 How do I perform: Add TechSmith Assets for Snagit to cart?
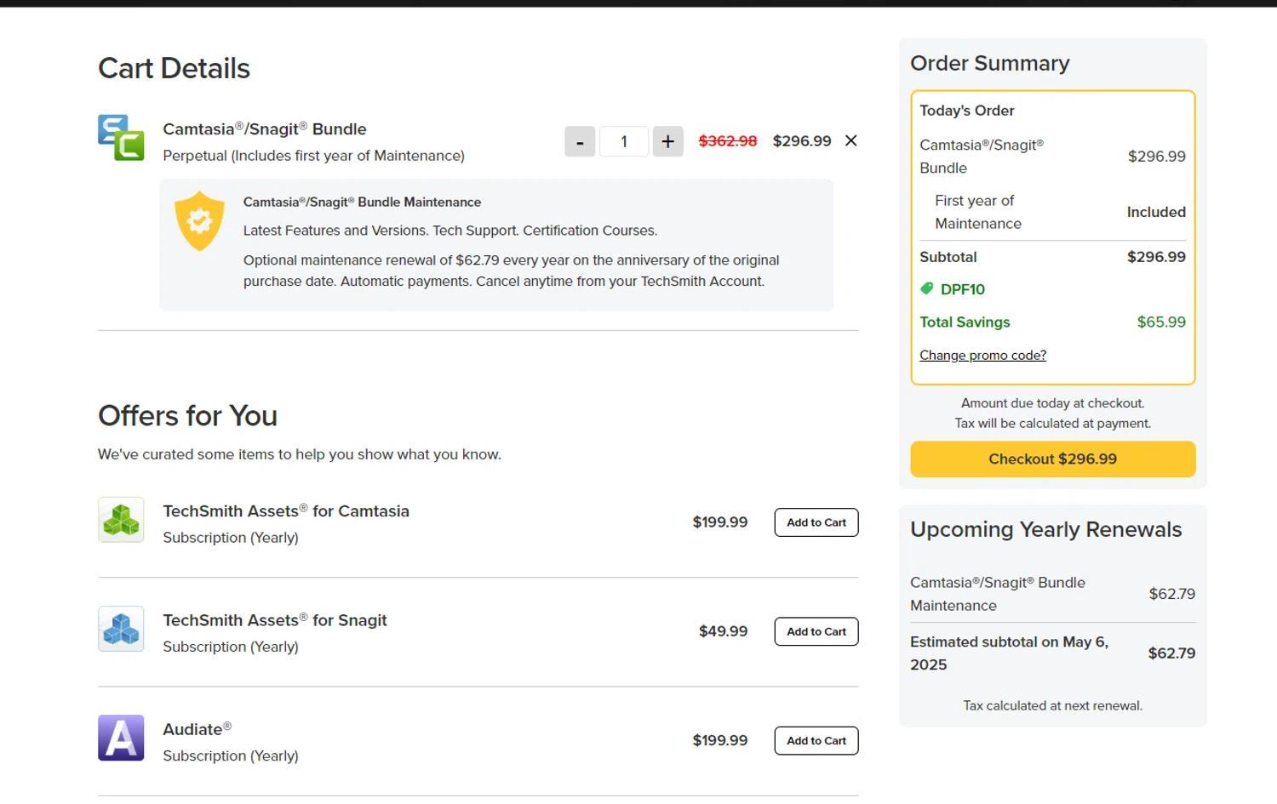pyautogui.click(x=816, y=631)
